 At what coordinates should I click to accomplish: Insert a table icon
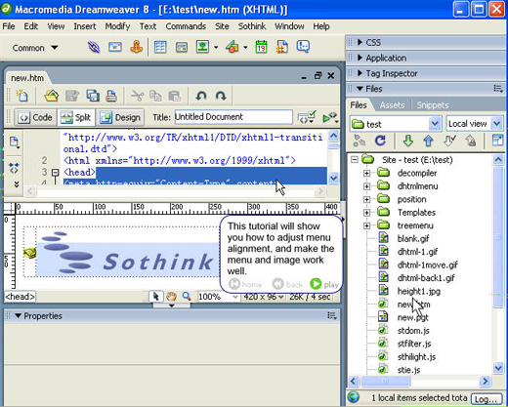coord(160,48)
